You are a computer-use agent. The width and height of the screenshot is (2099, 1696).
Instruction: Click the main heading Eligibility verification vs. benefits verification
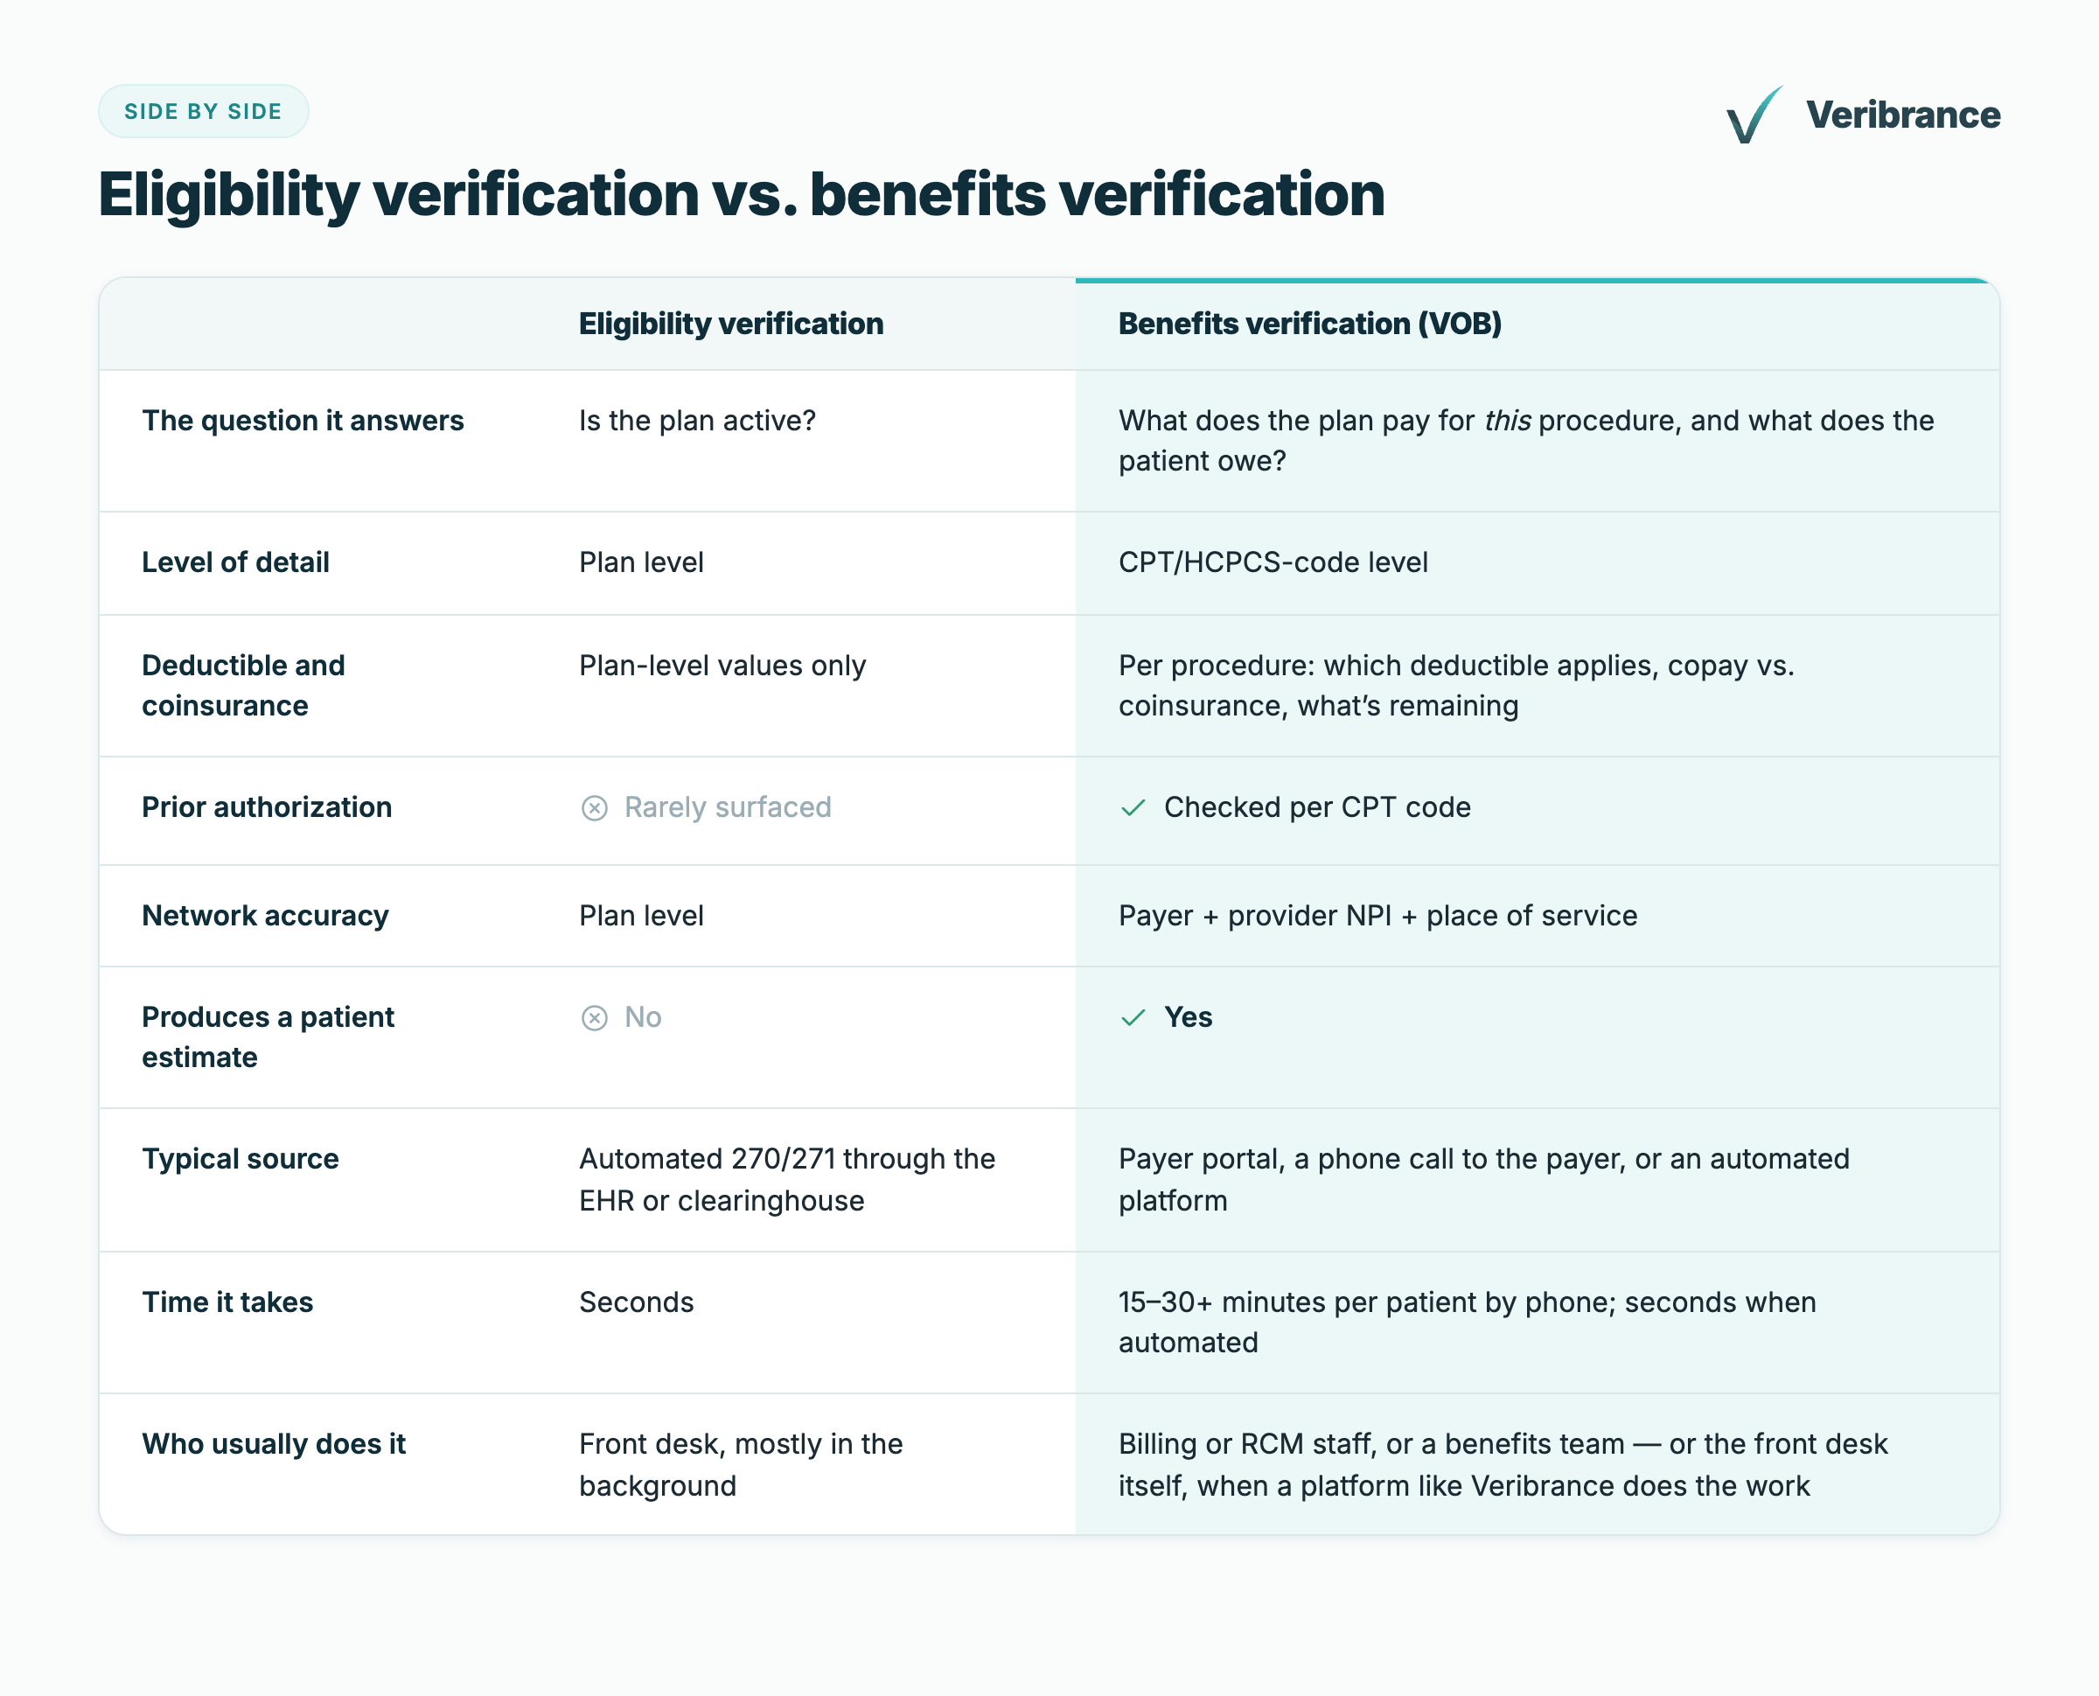pyautogui.click(x=742, y=194)
